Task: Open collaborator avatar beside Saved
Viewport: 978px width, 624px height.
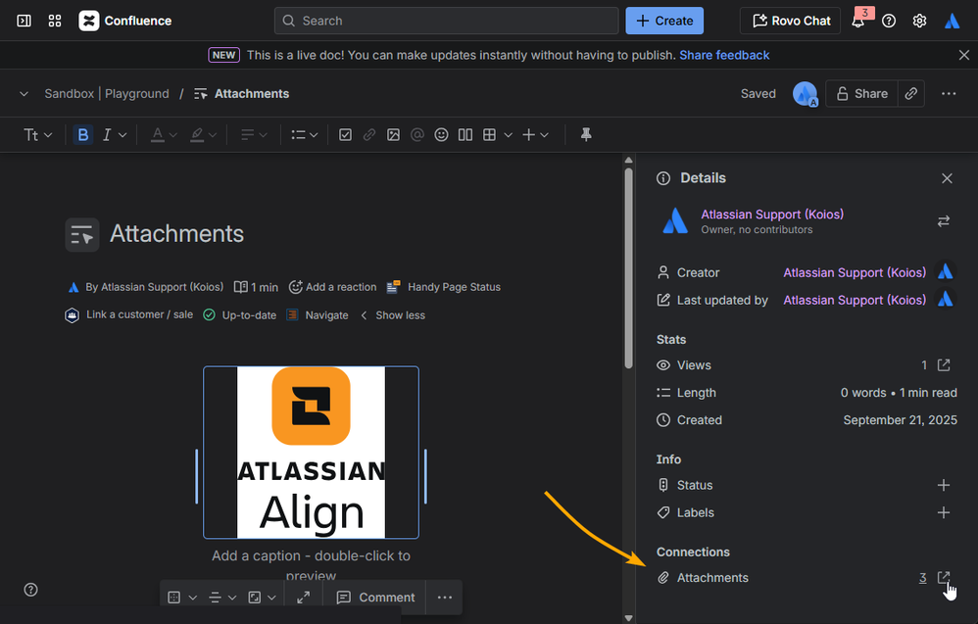Action: 806,93
